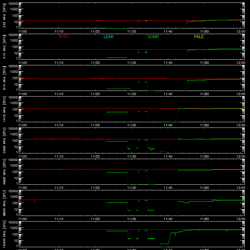Click 11:20 tick label under 2695 MHz plot

(x=95, y=157)
